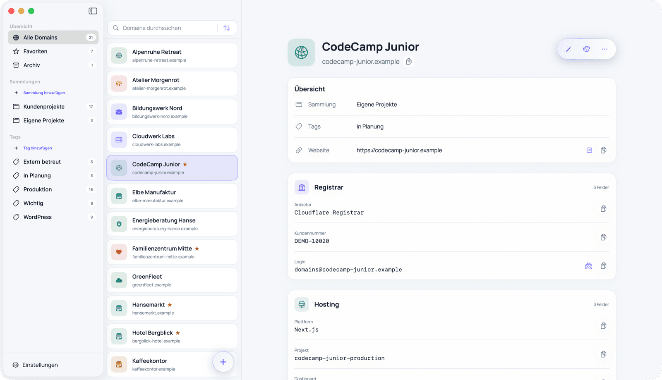
Task: Click the DEMO-10020 customer number
Action: 312,241
